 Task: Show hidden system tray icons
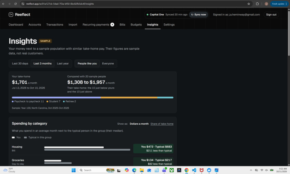tap(251, 170)
